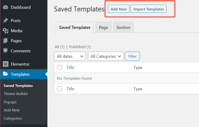Image resolution: width=199 pixels, height=127 pixels.
Task: Click the Saved Templates page heading
Action: [x=79, y=9]
